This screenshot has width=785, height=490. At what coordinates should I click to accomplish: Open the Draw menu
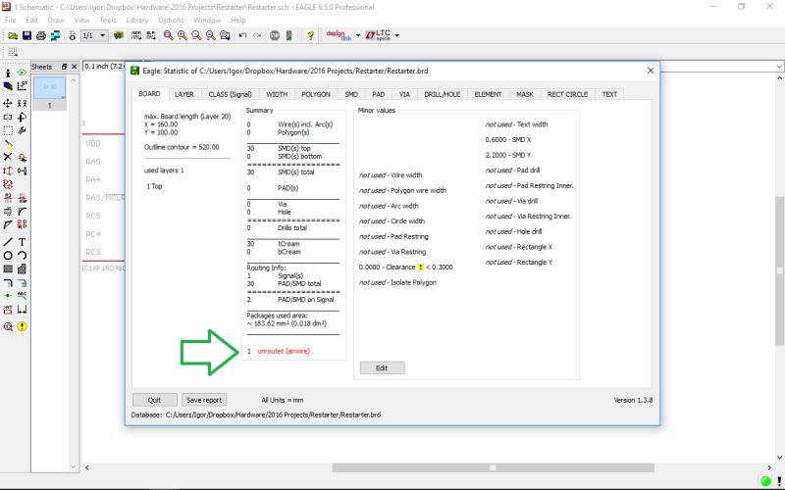pyautogui.click(x=56, y=20)
